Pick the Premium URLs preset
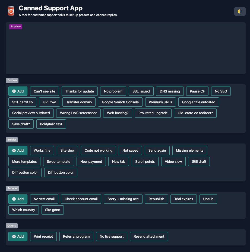 pos(160,102)
